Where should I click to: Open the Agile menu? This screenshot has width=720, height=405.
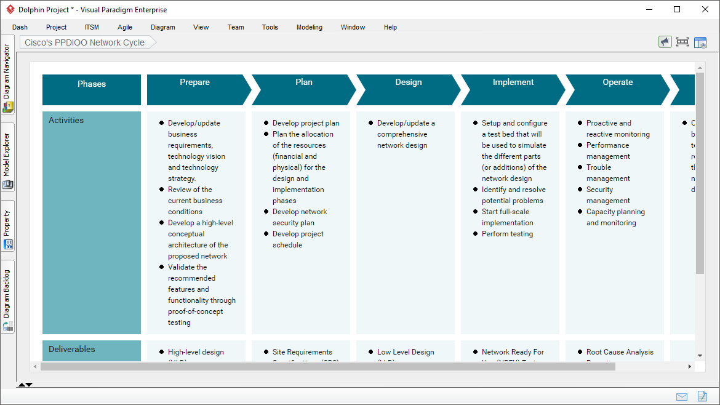[124, 27]
